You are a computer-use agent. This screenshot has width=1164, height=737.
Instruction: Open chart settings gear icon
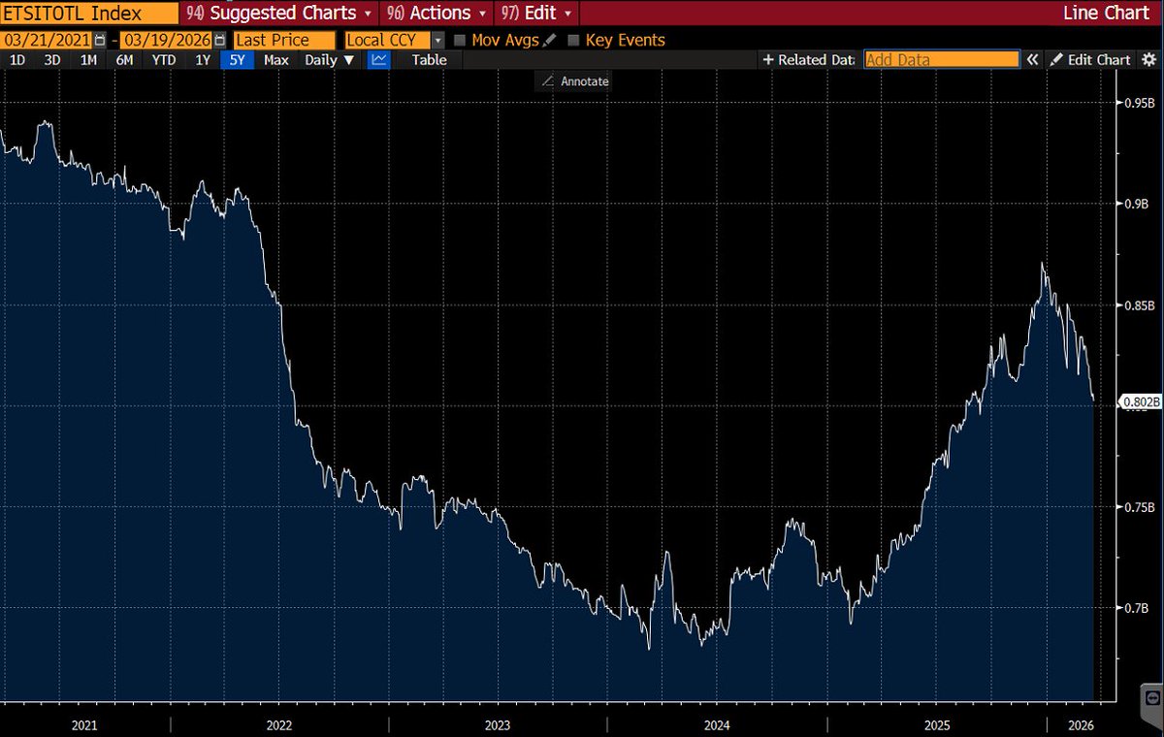click(1149, 59)
